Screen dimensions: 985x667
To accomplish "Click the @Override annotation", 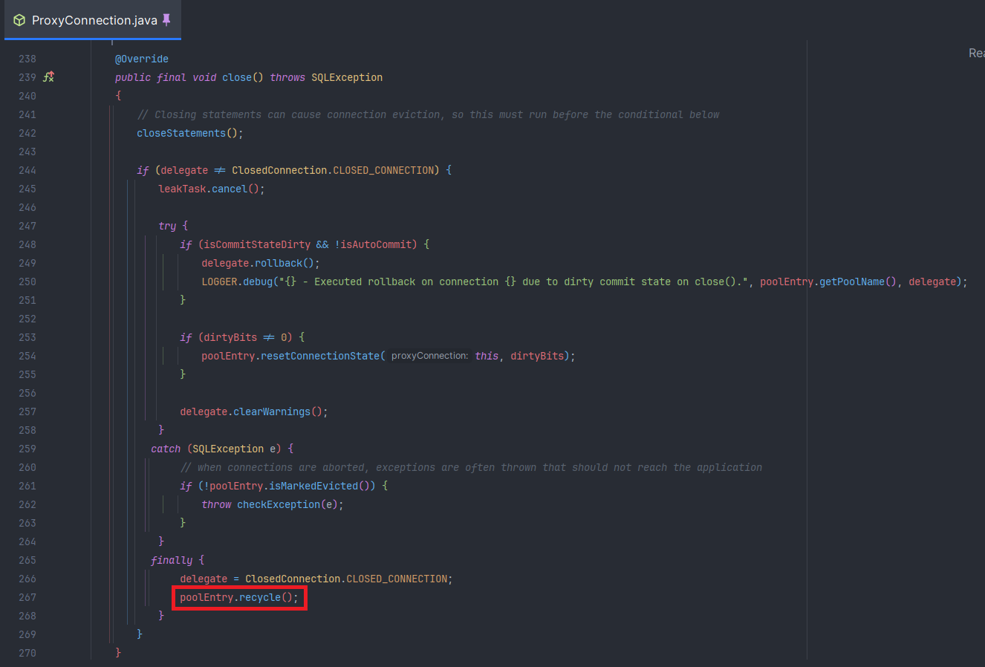I will tap(142, 59).
